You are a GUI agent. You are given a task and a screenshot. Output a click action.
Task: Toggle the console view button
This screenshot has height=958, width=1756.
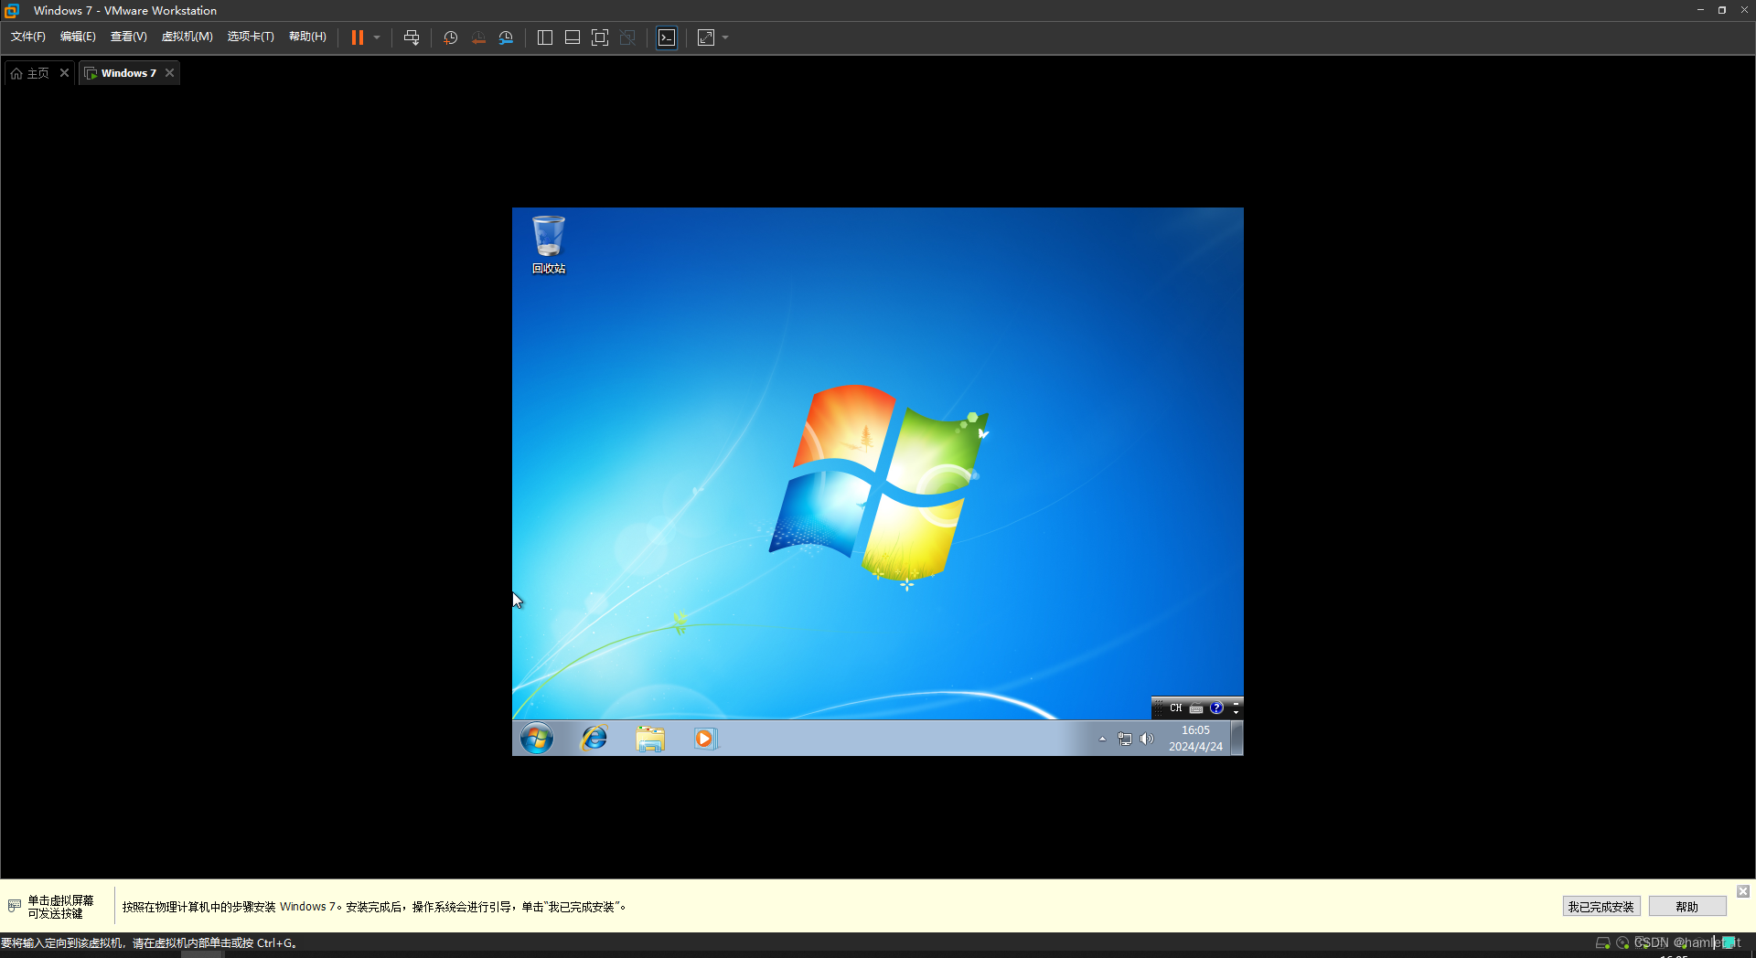tap(667, 37)
